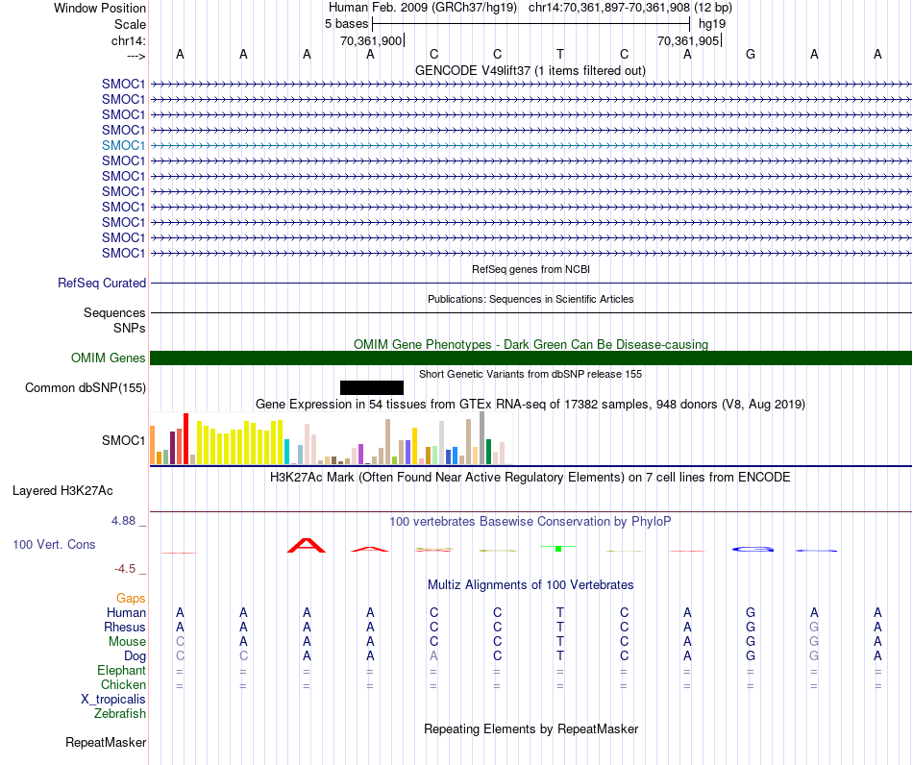
Task: Click the 70,361,905 position tick label
Action: click(688, 40)
